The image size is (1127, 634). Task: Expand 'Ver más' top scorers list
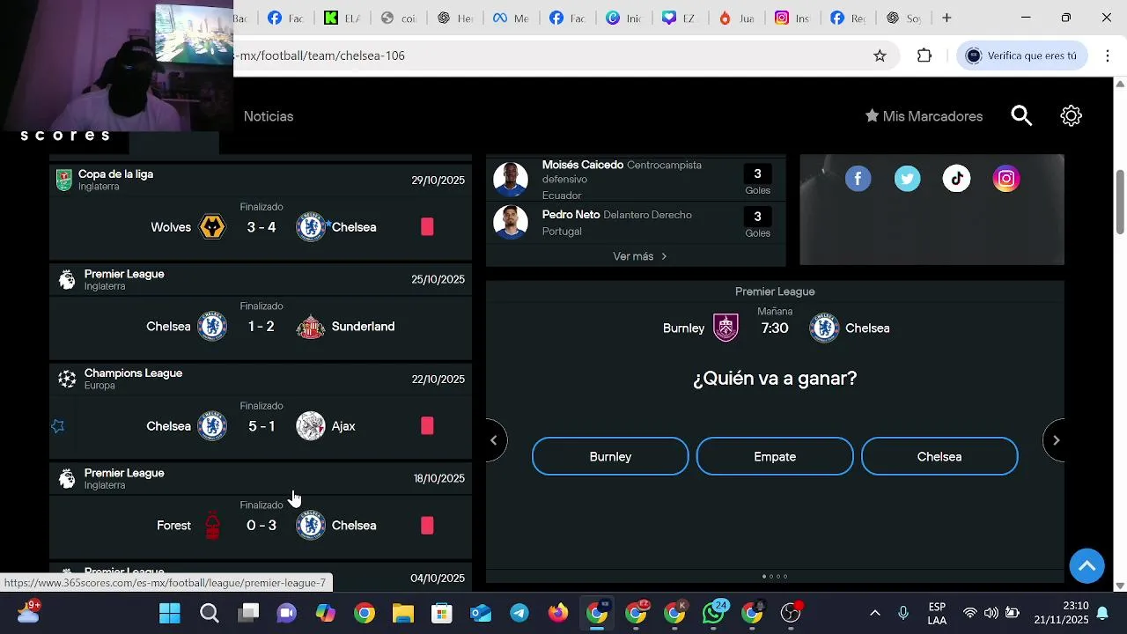pos(640,256)
